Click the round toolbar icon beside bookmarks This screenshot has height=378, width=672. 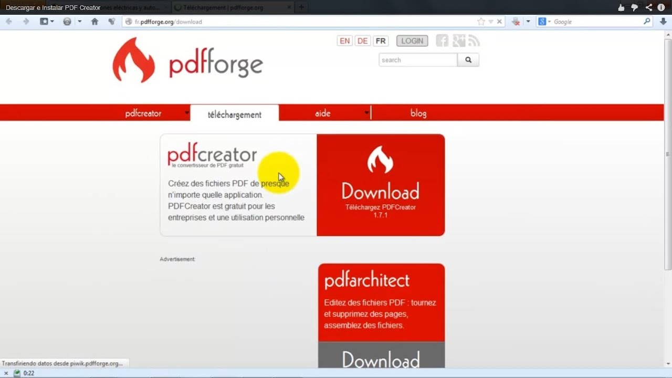point(67,22)
